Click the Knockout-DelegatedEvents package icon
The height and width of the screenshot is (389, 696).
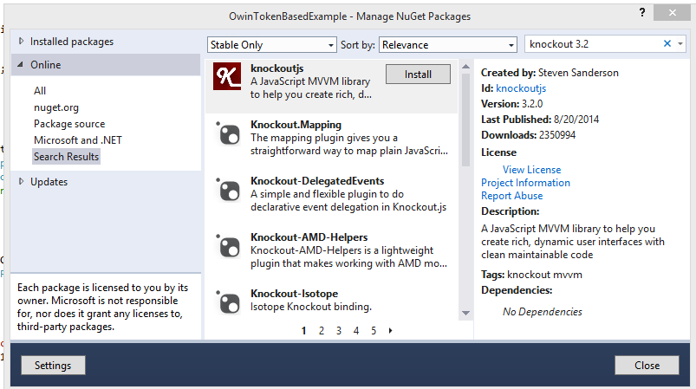tap(227, 189)
